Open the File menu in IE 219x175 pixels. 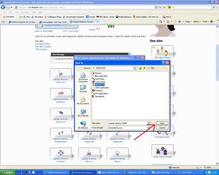(x=5, y=12)
